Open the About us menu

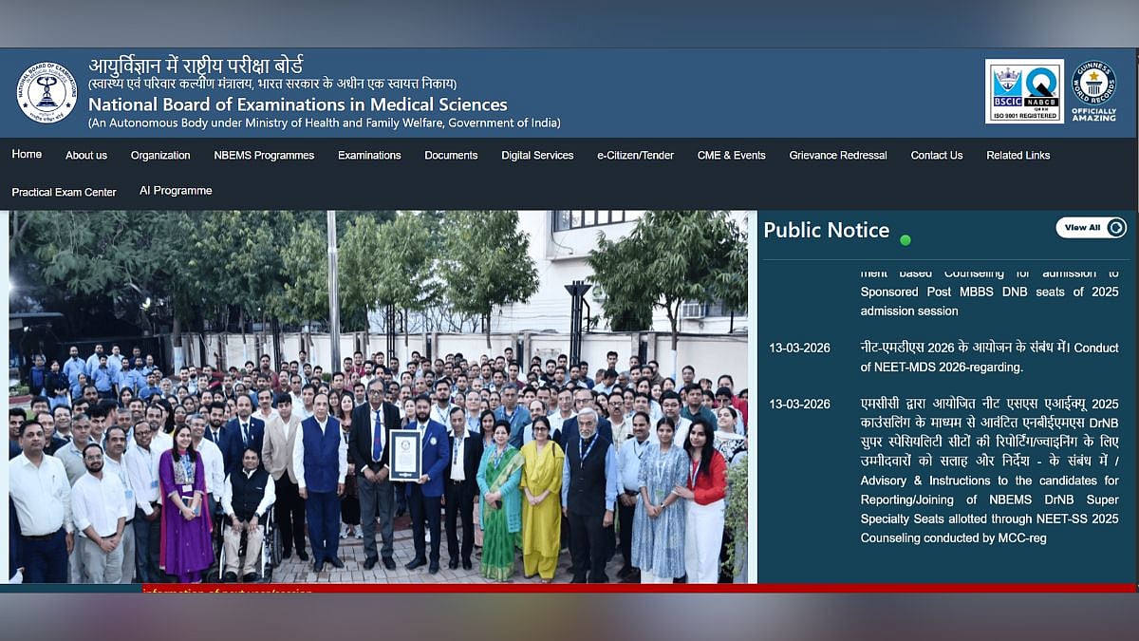[86, 155]
